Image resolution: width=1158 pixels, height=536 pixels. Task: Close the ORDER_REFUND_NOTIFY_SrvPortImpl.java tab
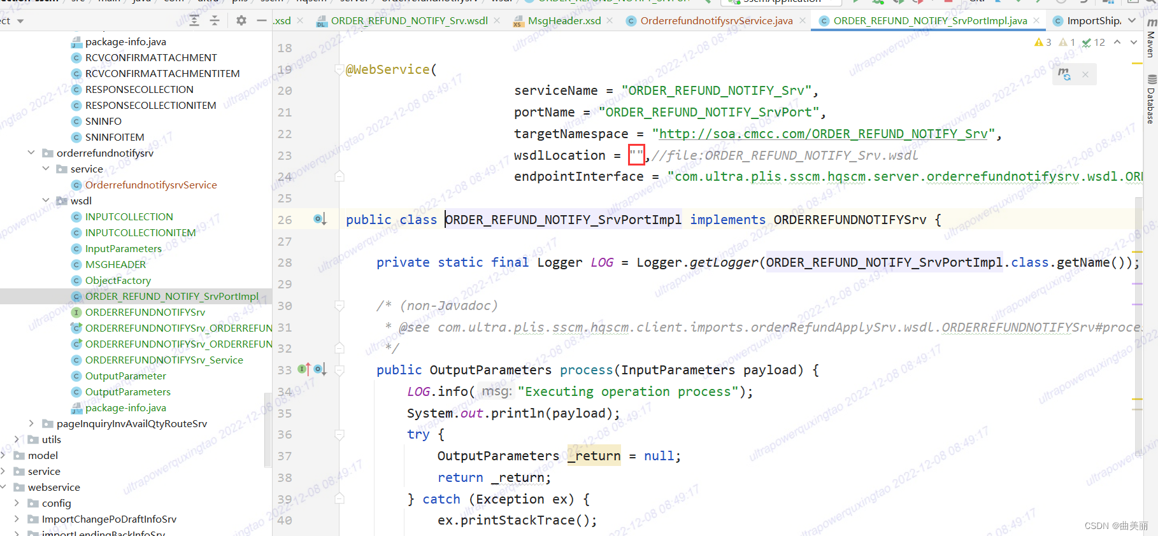(1036, 20)
